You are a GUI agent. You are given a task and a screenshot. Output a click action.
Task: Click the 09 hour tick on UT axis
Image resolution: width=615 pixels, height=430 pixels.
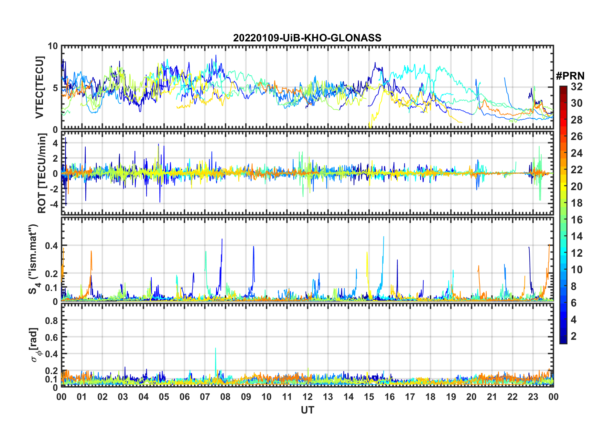[246, 397]
